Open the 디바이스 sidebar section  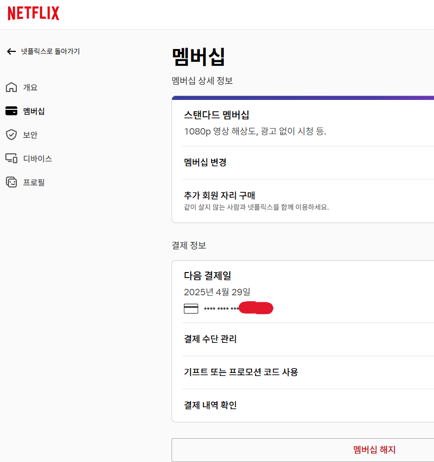point(36,158)
